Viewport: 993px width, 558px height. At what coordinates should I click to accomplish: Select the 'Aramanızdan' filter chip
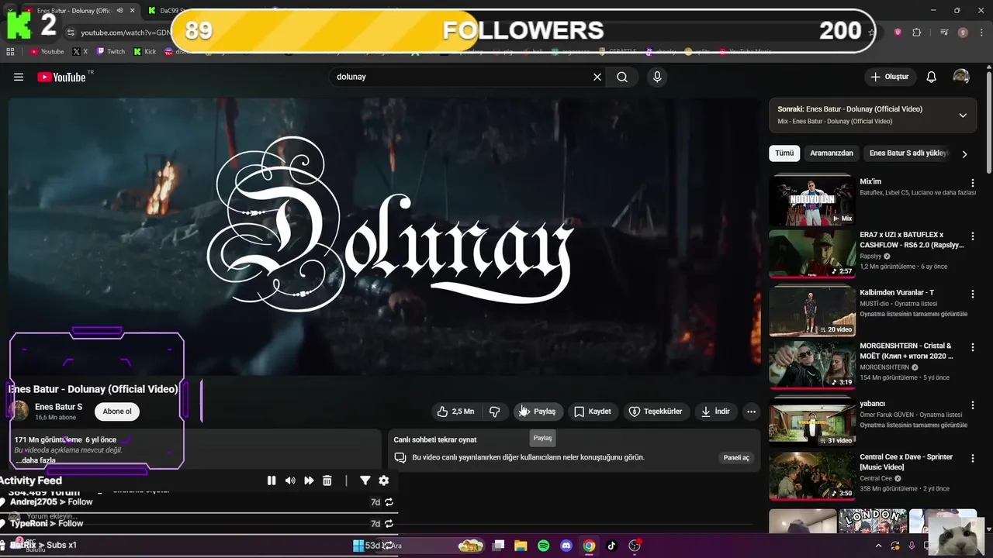(832, 153)
